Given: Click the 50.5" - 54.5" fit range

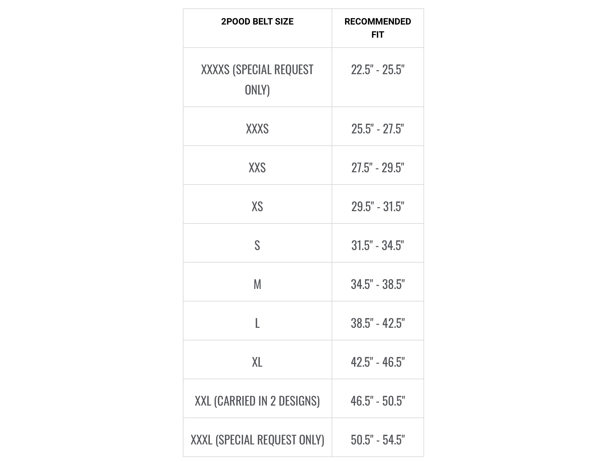Looking at the screenshot, I should tap(378, 440).
